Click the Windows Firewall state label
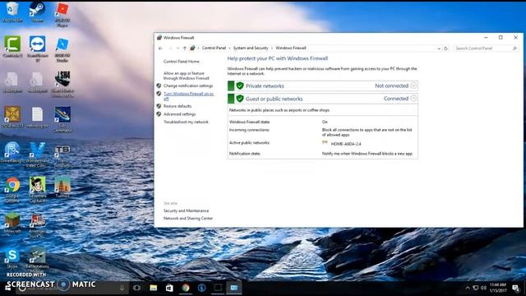 (249, 122)
